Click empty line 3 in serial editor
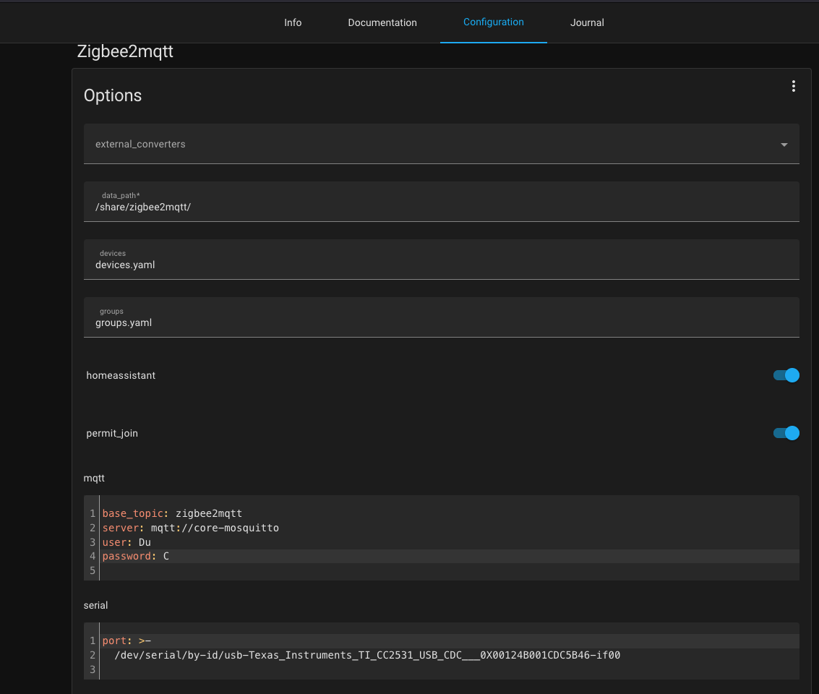The width and height of the screenshot is (819, 694). [449, 669]
